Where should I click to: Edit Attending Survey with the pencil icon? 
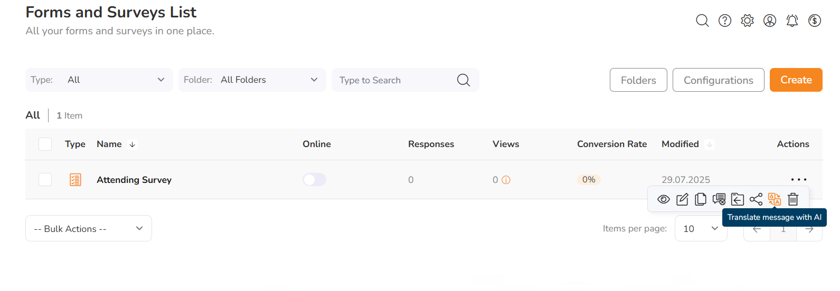[682, 199]
